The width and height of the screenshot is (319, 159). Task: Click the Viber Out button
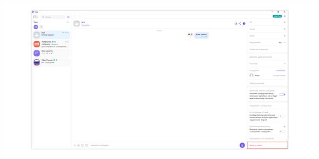pos(277,16)
